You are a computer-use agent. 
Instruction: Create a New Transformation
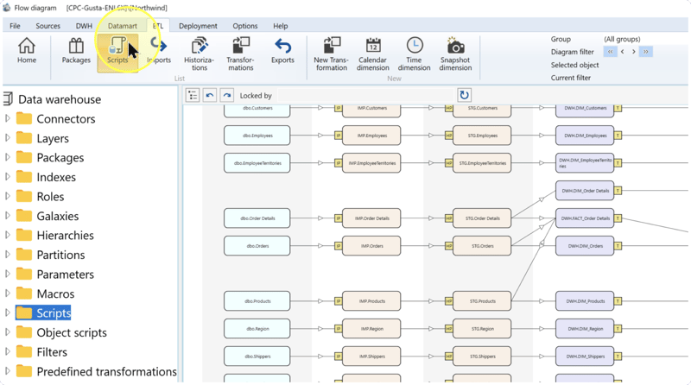coord(331,54)
